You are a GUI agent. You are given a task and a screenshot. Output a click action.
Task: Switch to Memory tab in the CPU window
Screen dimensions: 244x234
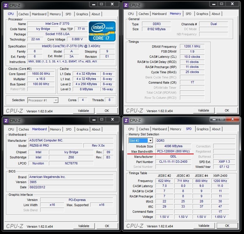click(x=55, y=14)
